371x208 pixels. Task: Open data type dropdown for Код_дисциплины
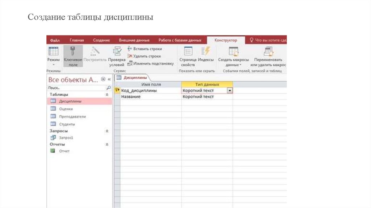pos(230,90)
